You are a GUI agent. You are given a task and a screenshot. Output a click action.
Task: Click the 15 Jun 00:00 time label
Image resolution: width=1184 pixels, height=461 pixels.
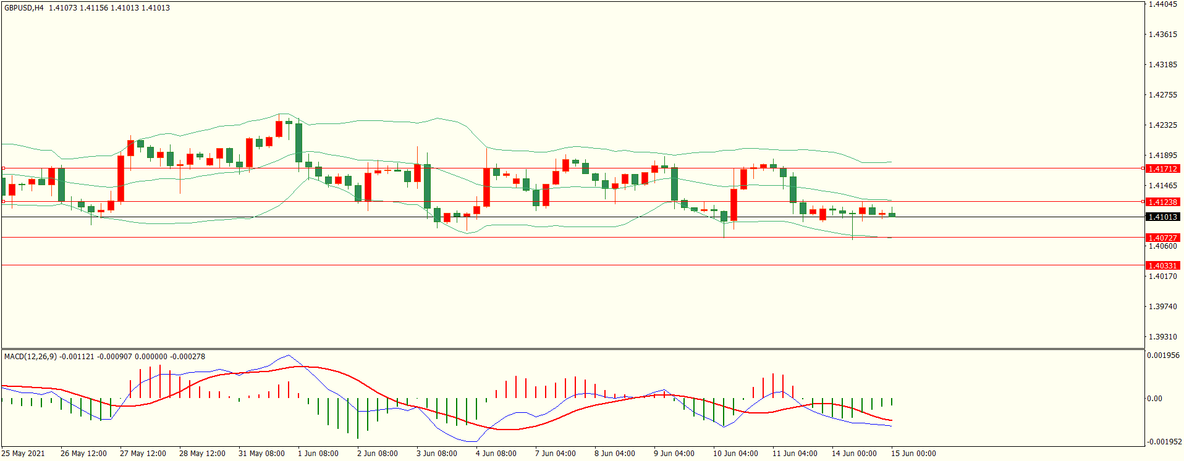(x=913, y=454)
